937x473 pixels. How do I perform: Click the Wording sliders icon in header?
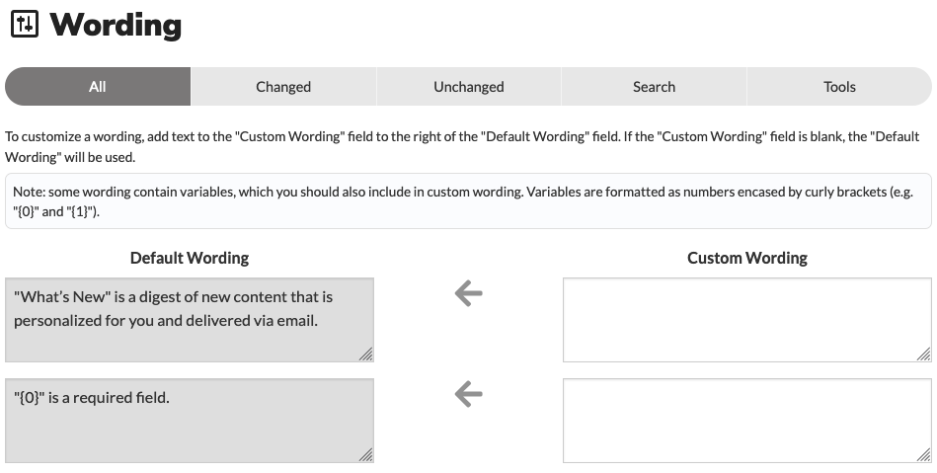pos(25,25)
